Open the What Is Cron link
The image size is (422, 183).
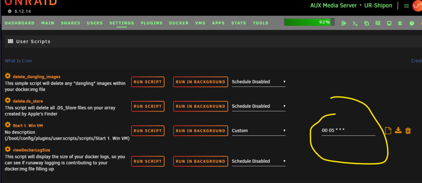(x=18, y=61)
